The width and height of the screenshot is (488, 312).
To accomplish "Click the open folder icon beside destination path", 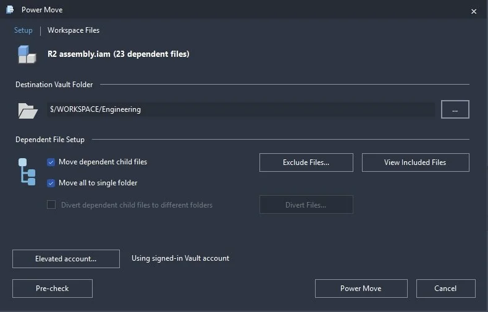I will 28,111.
